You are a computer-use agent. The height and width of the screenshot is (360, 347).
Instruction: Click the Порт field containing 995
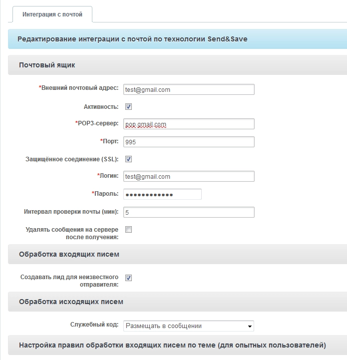coord(189,142)
